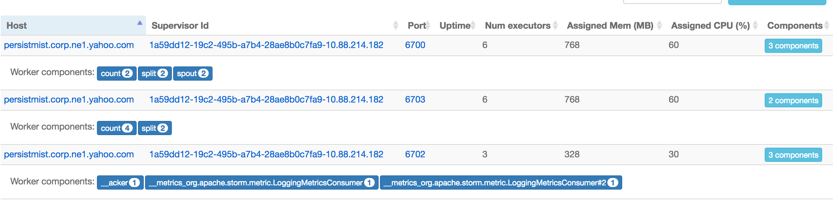Open supervisor id link in port 6700 row
This screenshot has width=838, height=207.
[266, 45]
